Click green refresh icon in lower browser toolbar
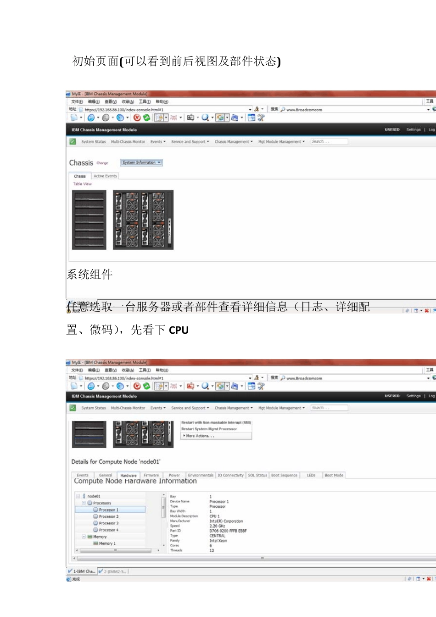The height and width of the screenshot is (617, 436). click(146, 386)
